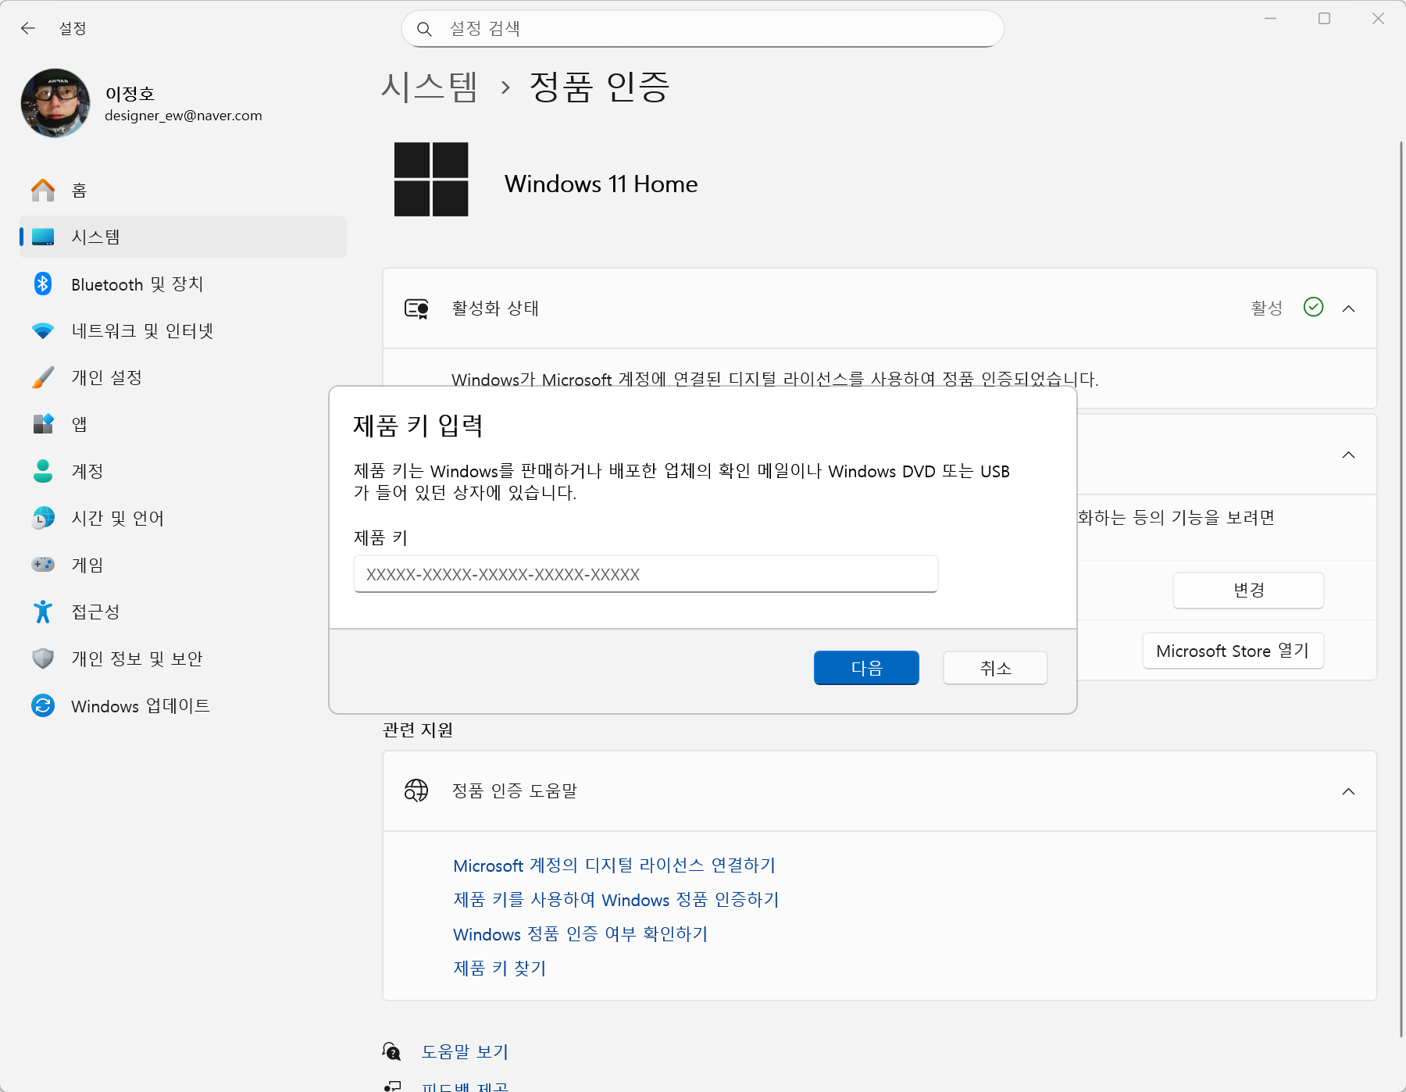Select the 계정 person icon

tap(42, 471)
